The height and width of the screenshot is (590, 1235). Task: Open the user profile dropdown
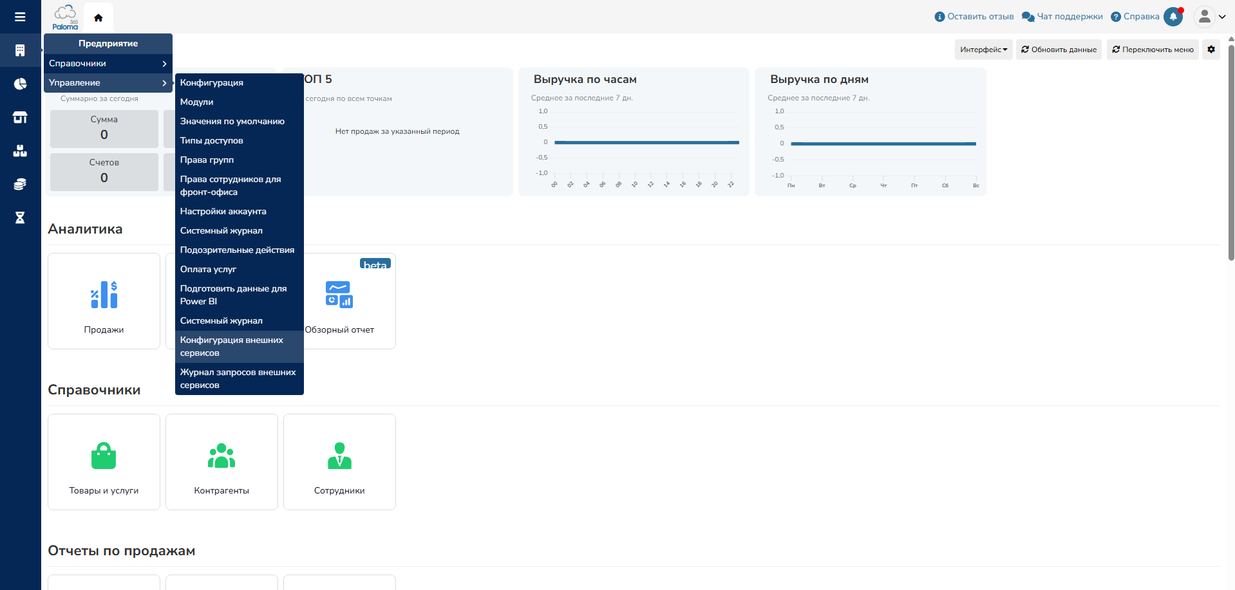click(1209, 17)
